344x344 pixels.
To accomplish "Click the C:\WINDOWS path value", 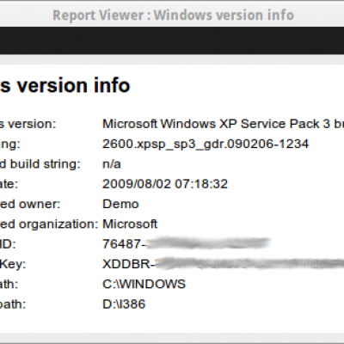I will (144, 284).
